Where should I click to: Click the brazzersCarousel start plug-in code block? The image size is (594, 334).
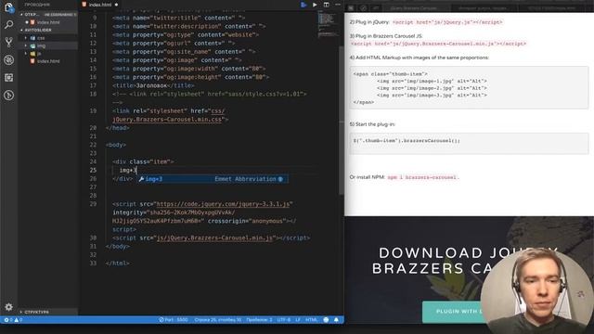[469, 144]
